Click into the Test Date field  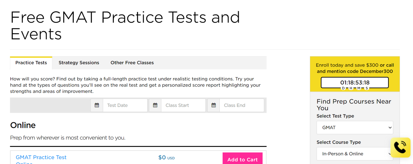click(125, 105)
